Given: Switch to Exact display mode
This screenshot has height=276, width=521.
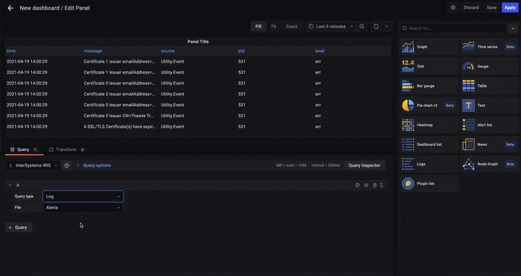Looking at the screenshot, I should pos(292,27).
